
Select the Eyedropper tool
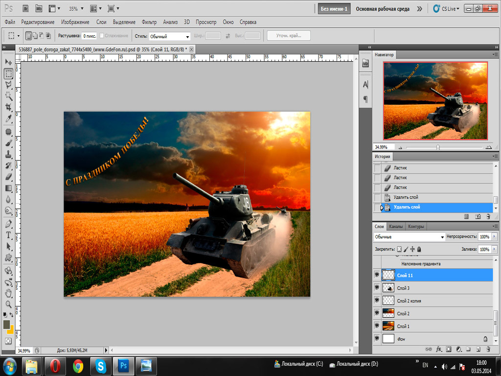[x=8, y=119]
